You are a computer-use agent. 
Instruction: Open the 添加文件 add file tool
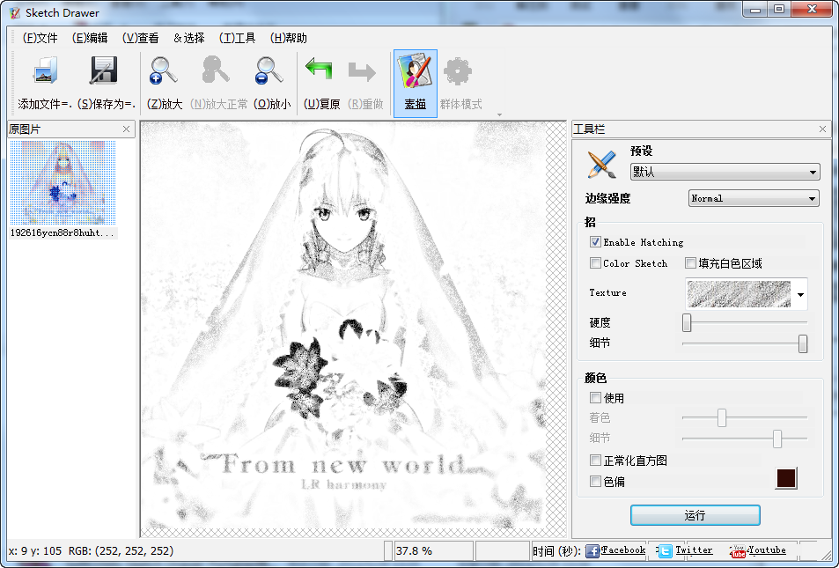[45, 70]
